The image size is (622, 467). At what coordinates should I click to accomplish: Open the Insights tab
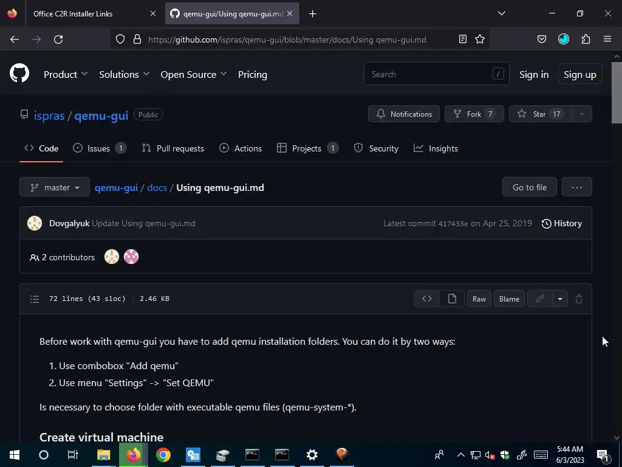coord(436,148)
